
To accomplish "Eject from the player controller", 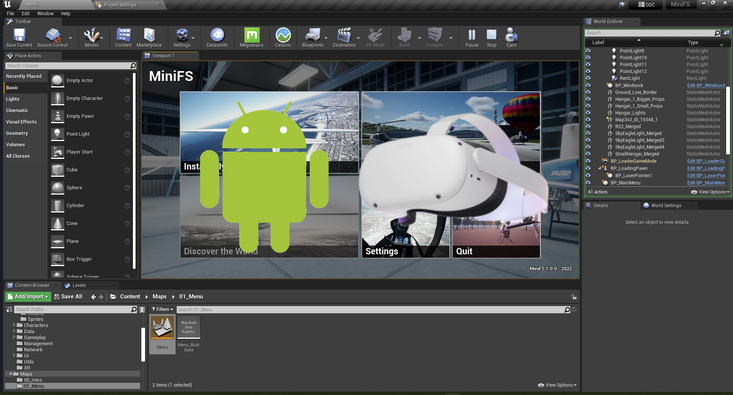I will tap(511, 37).
